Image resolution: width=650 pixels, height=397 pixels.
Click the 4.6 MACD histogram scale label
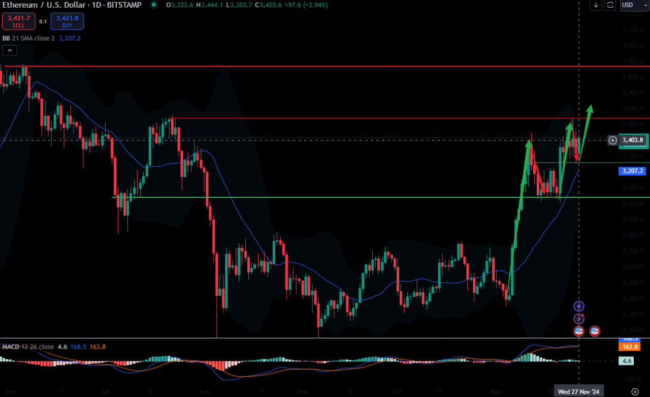[627, 361]
